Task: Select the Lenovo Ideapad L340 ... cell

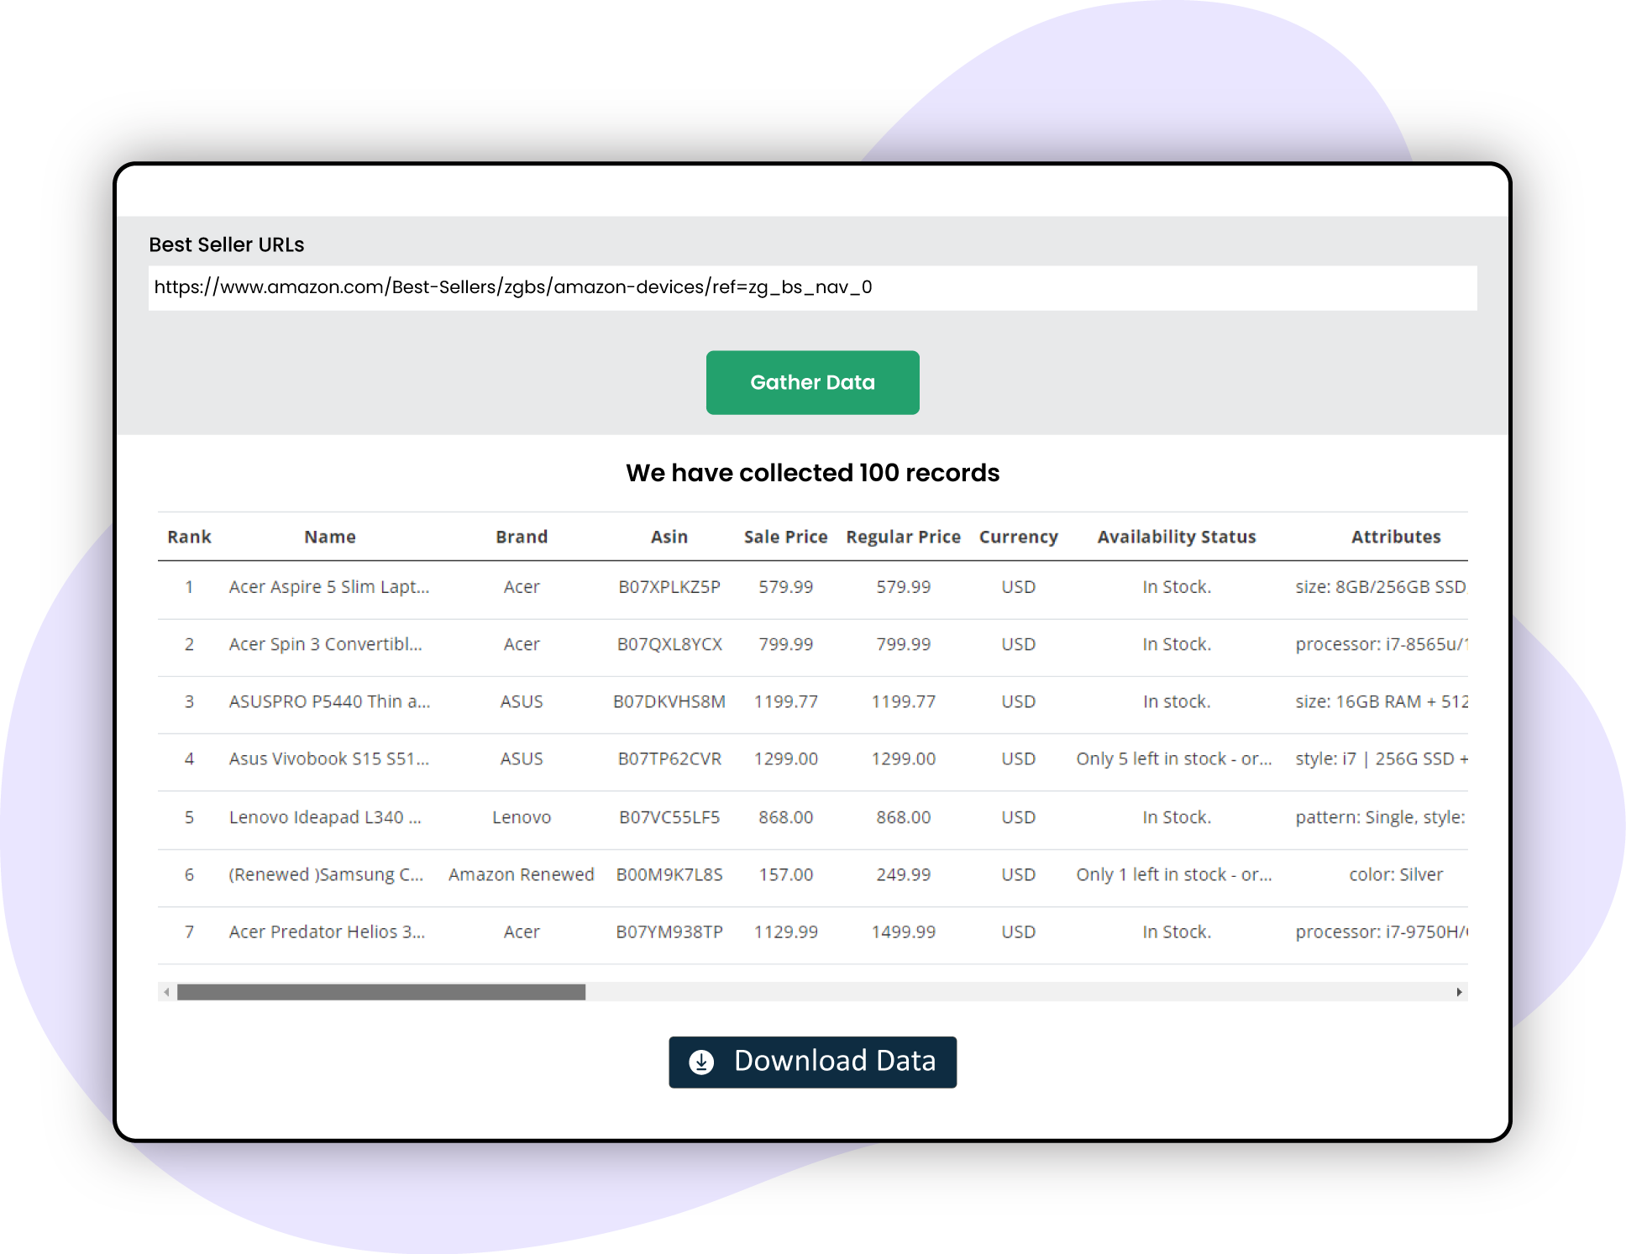Action: coord(325,816)
